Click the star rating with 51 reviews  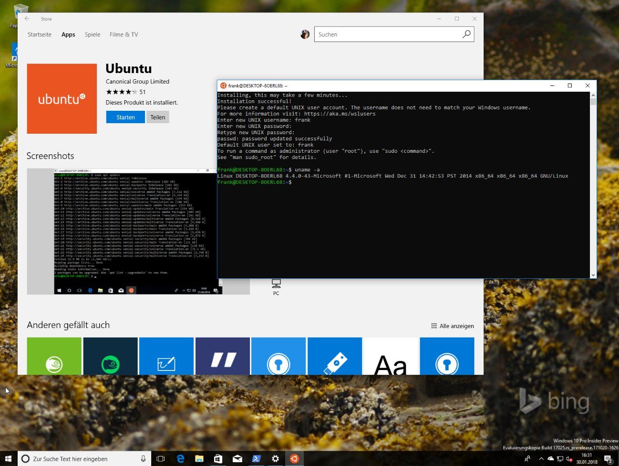click(x=125, y=92)
